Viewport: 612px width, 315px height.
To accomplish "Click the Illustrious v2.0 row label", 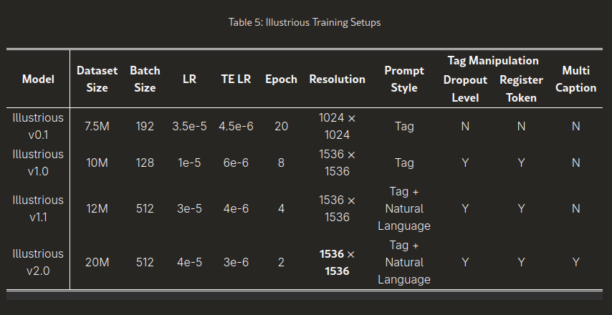I will pos(38,262).
